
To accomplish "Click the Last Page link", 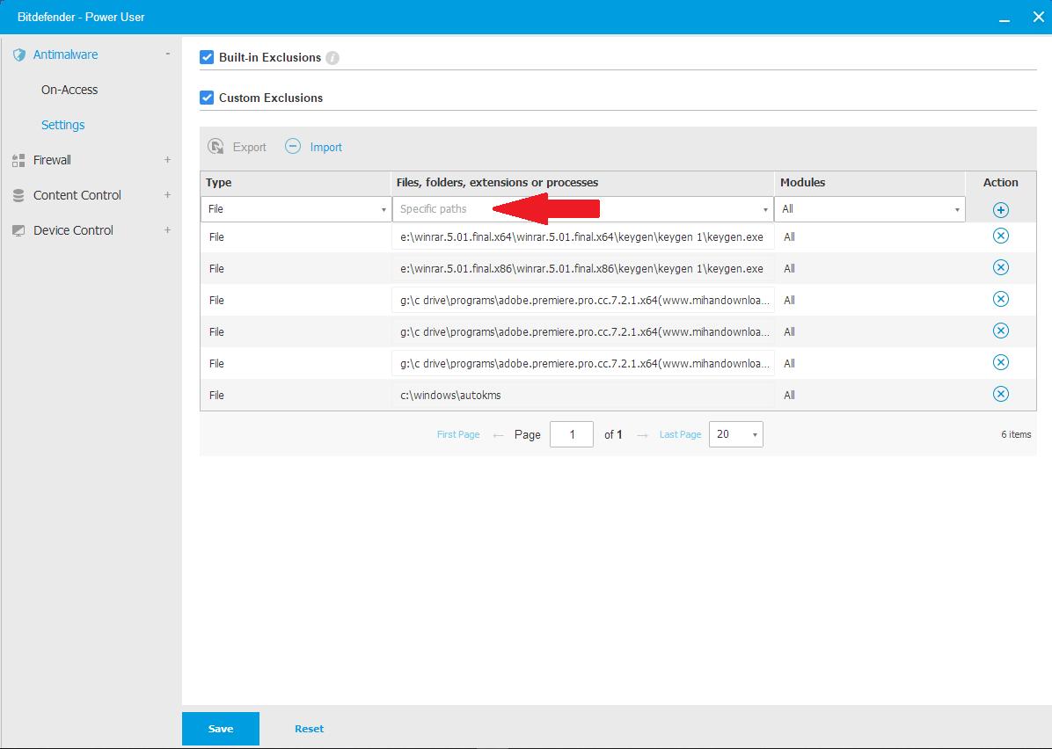I will 680,434.
